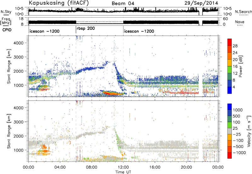The image size is (252, 174).
Task: Select the "CPID" row label
Action: tap(7, 30)
